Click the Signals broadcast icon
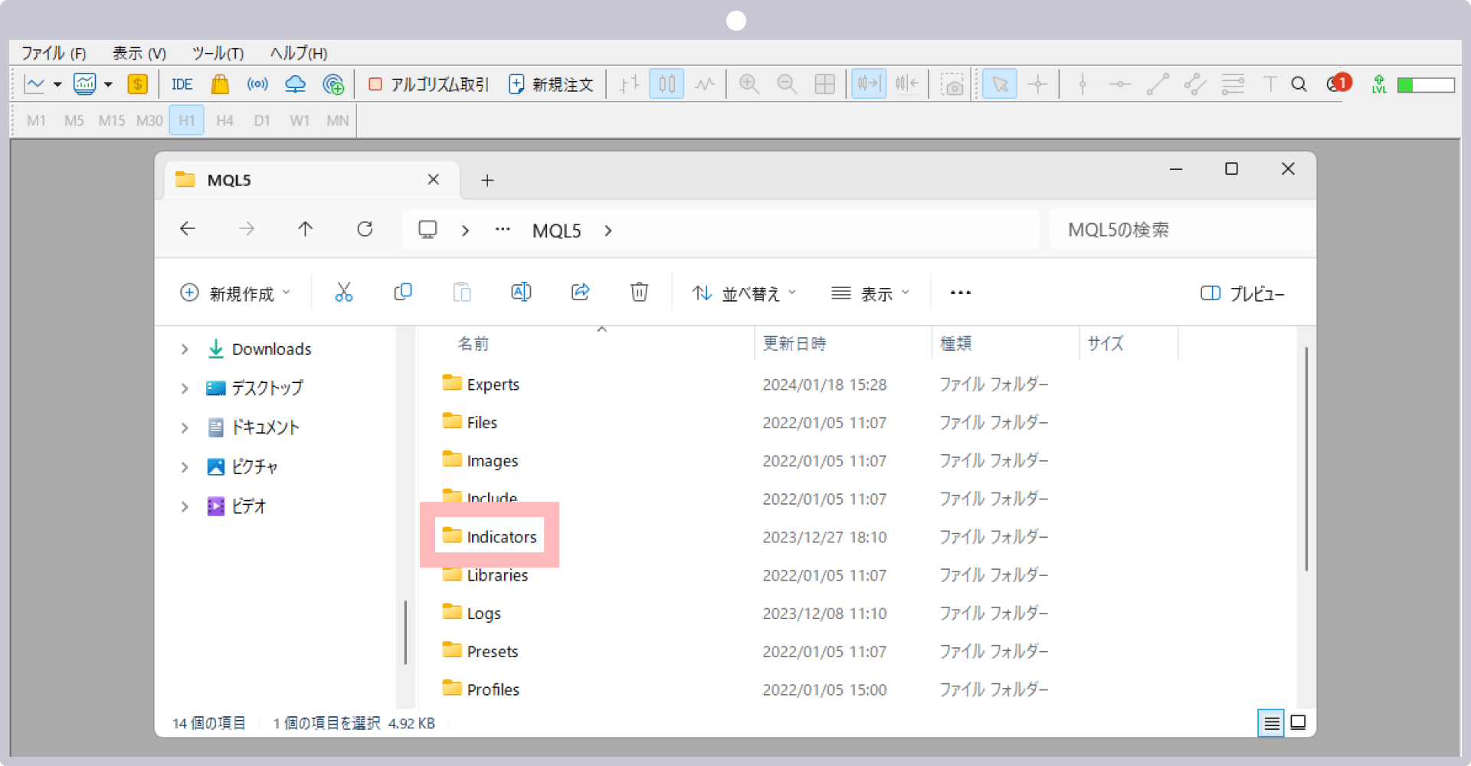Screen dimensions: 1471x766 257,84
